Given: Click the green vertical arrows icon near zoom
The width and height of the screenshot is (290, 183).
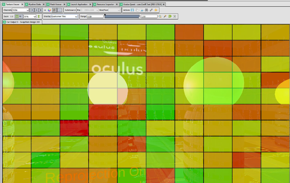Looking at the screenshot, I should 39,17.
